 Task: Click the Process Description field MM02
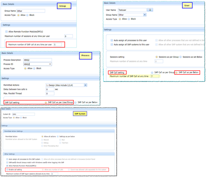(38, 60)
